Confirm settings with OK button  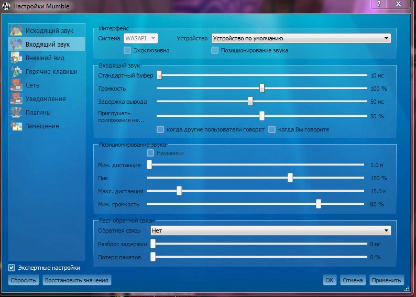[x=330, y=280]
